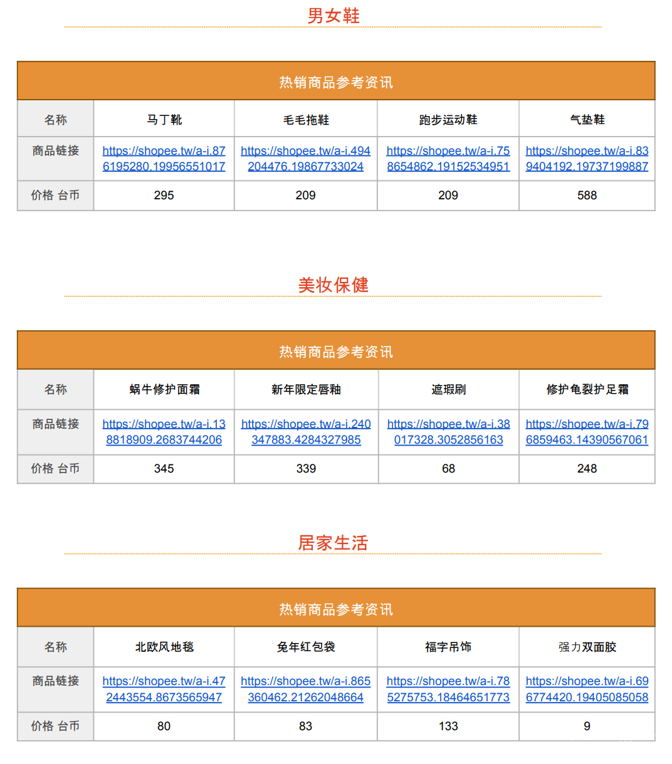Screen dimensions: 672x764
Task: Select the 68 price cell for 遮瑕刷
Action: (448, 469)
